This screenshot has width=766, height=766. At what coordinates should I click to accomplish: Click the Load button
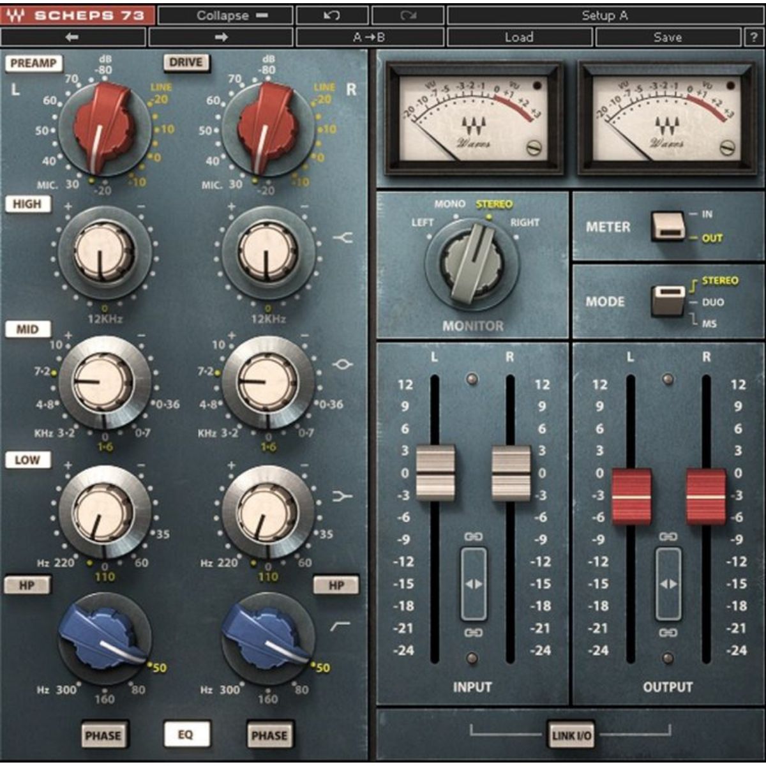tap(518, 36)
